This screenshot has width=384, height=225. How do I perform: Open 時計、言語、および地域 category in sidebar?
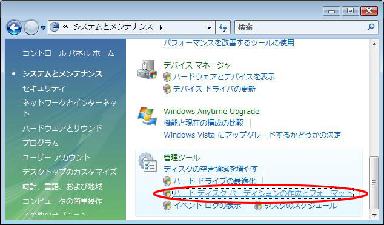pos(62,187)
